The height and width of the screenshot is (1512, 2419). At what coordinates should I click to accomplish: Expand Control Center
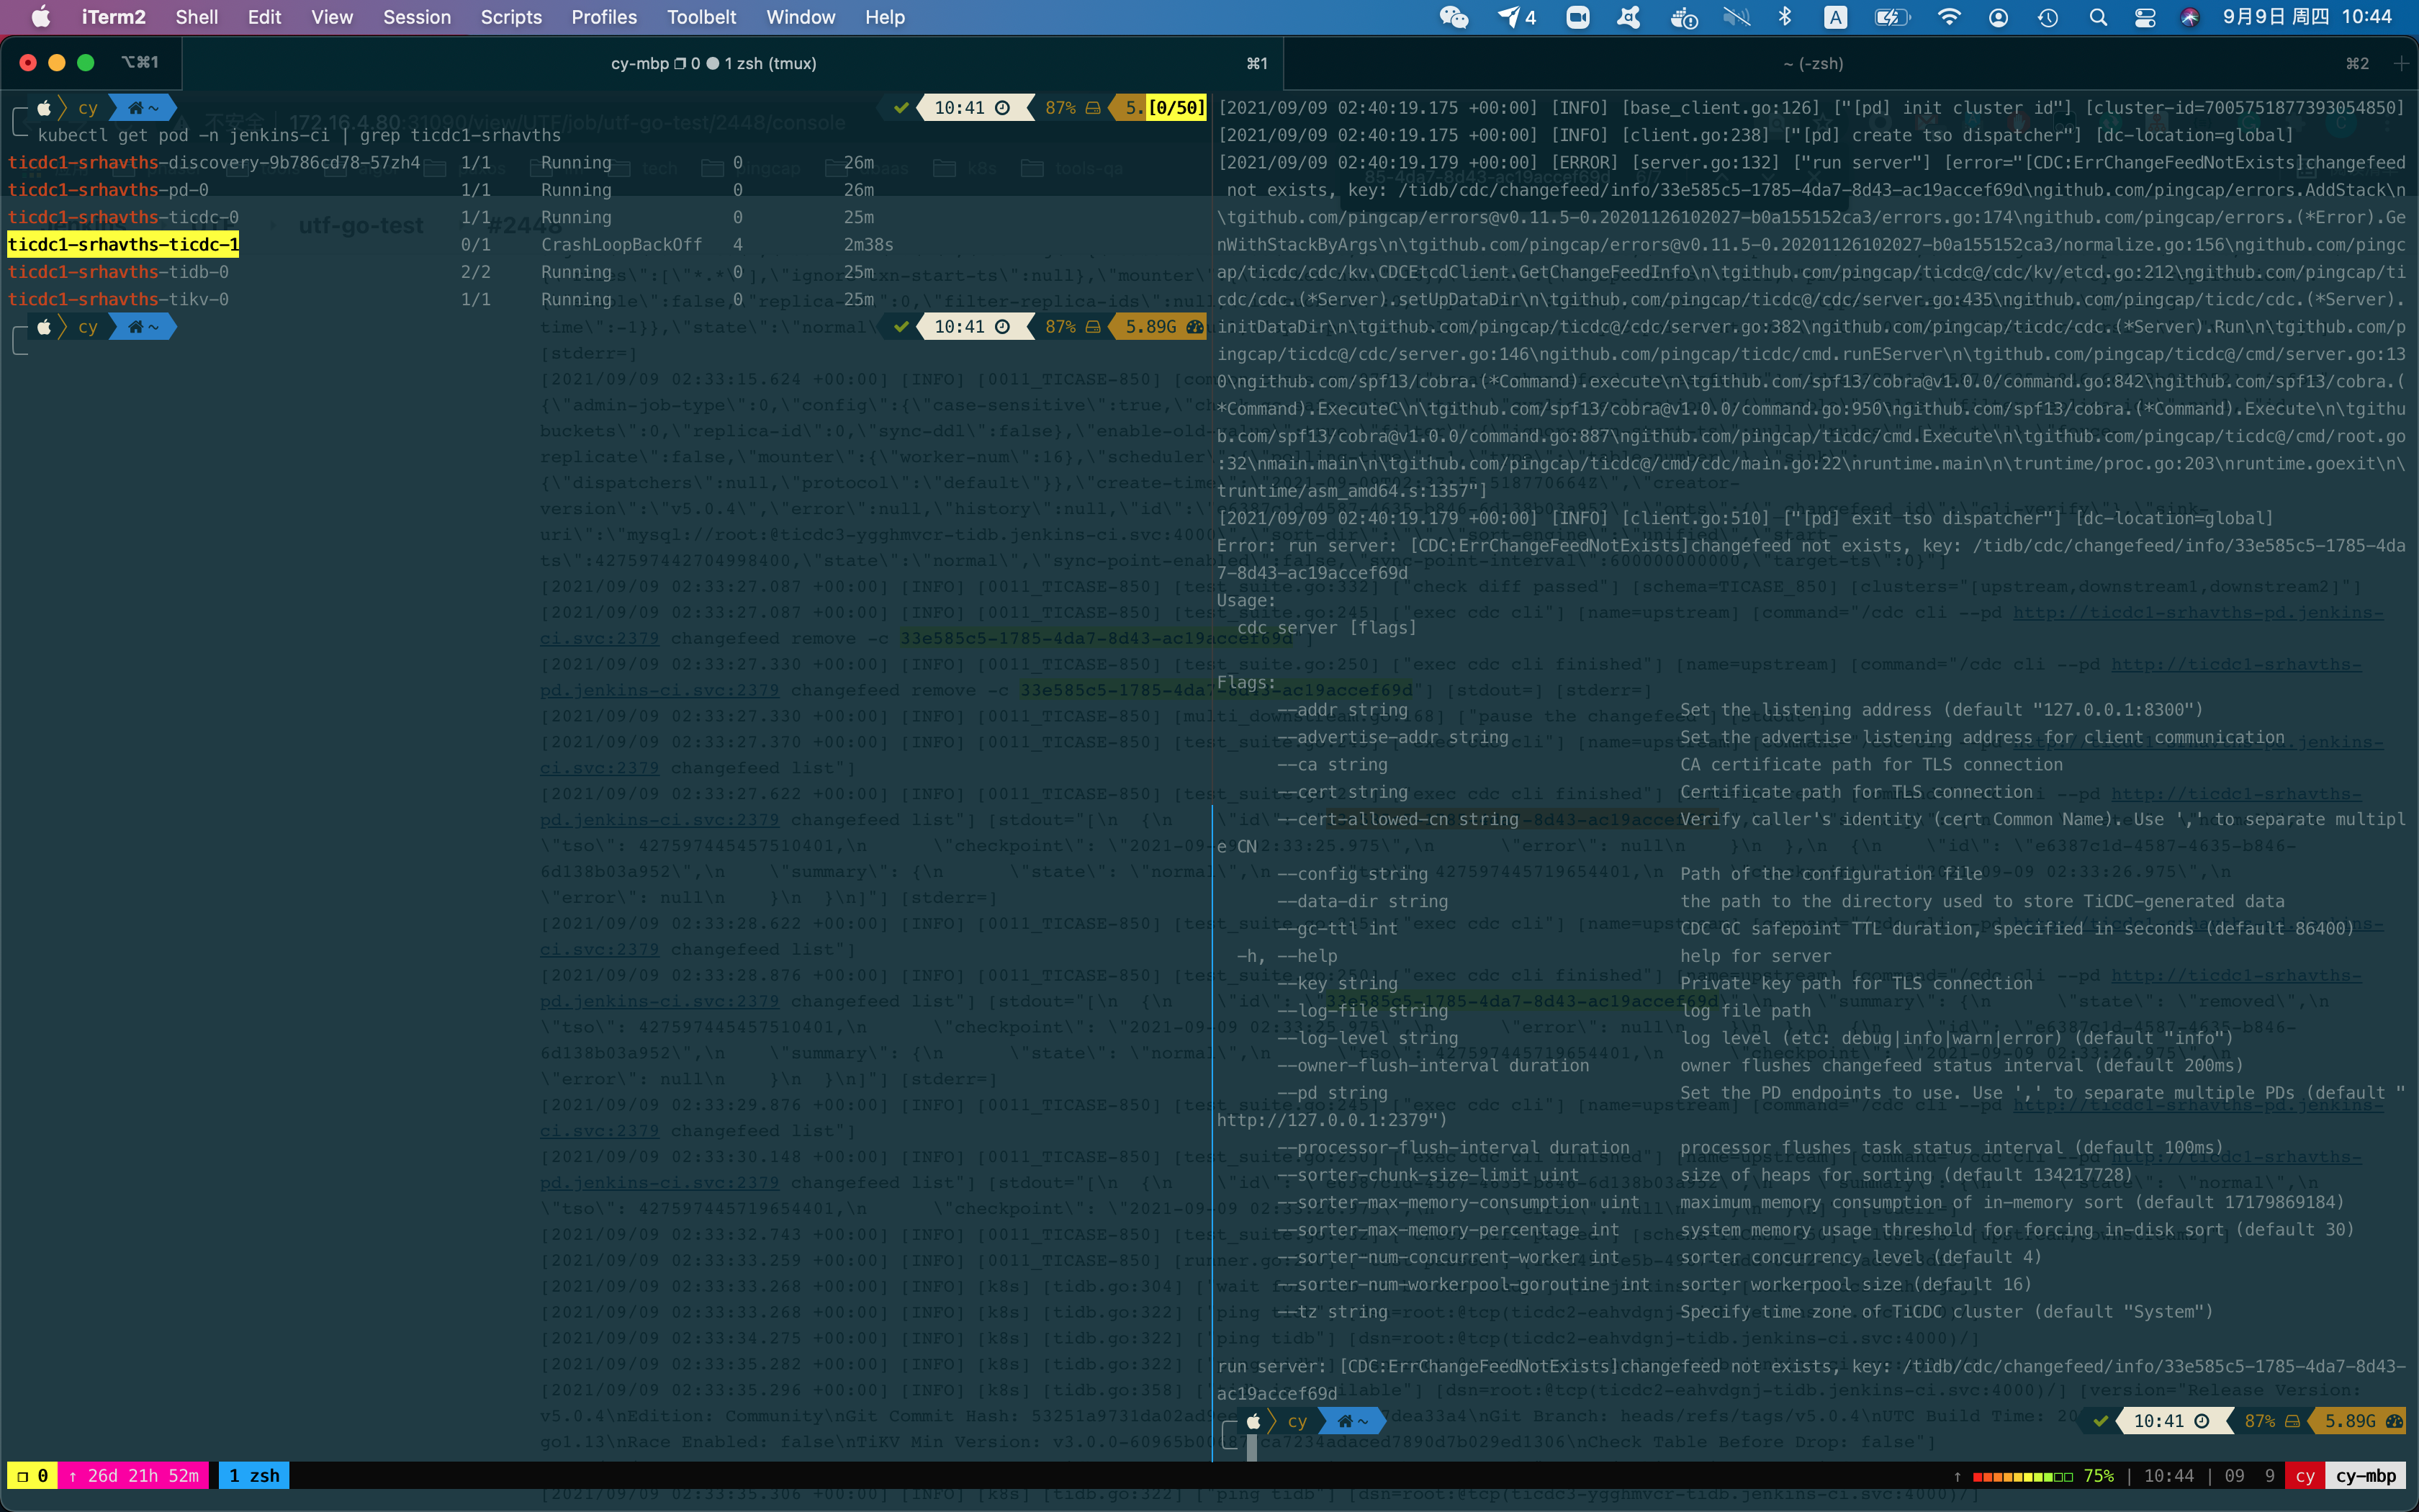(2145, 17)
